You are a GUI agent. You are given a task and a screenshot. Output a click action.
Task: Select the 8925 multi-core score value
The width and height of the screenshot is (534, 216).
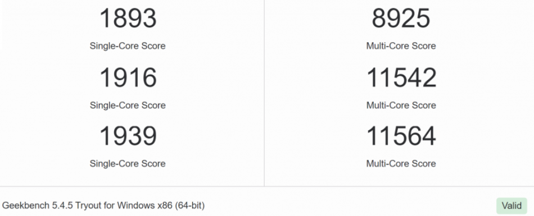(401, 19)
